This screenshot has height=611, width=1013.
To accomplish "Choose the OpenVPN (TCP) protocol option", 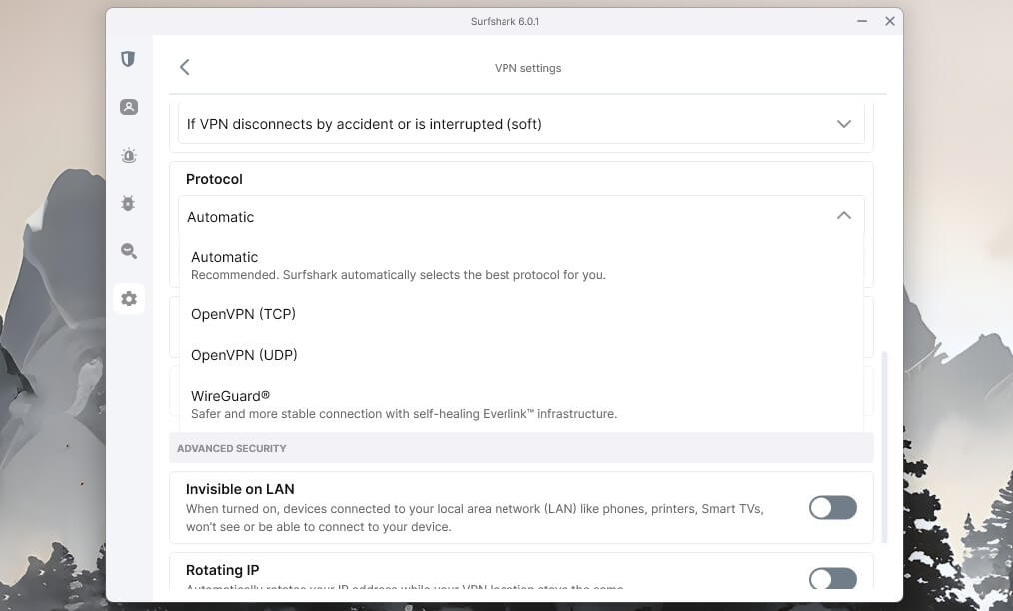I will coord(520,314).
